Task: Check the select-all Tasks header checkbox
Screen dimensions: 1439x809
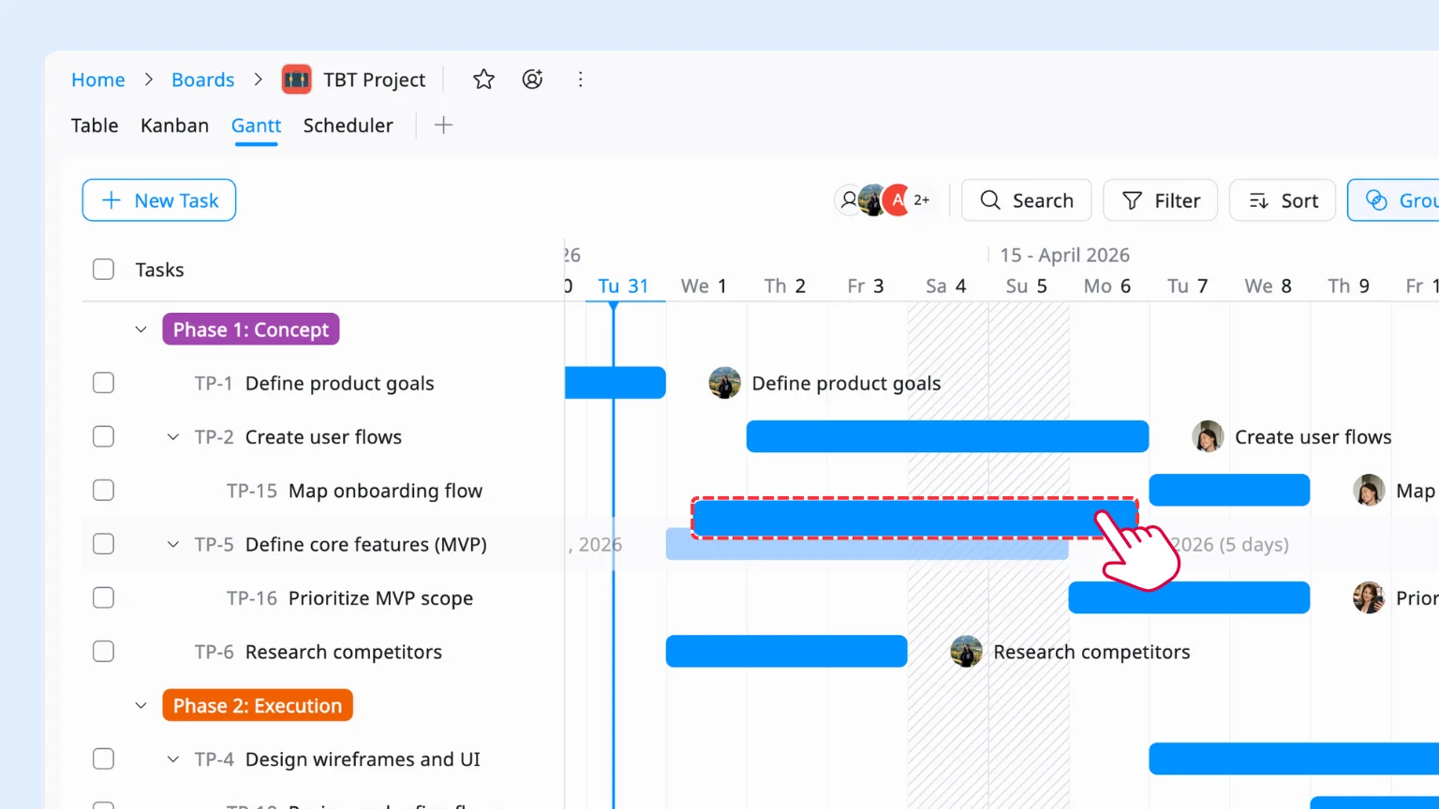Action: click(104, 270)
